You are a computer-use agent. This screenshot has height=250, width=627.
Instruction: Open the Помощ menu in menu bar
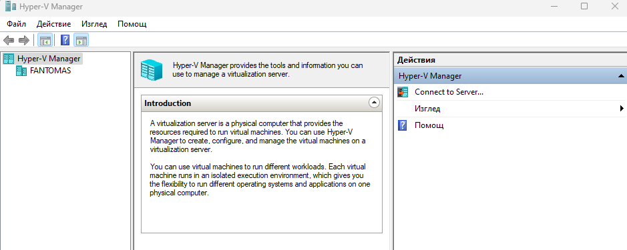coord(132,24)
